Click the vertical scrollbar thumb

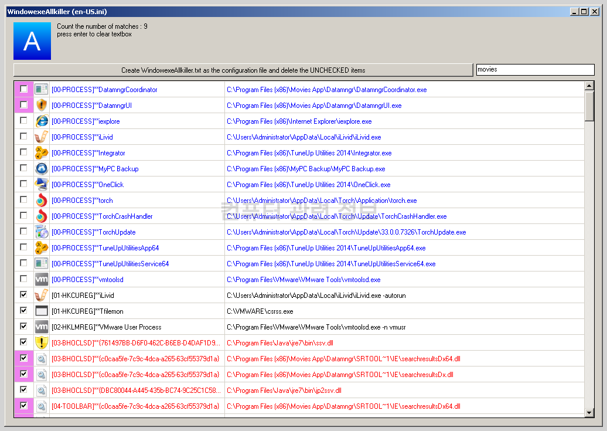[x=589, y=106]
